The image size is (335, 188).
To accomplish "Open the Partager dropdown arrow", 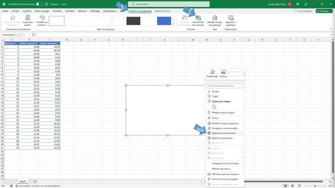I will [331, 11].
